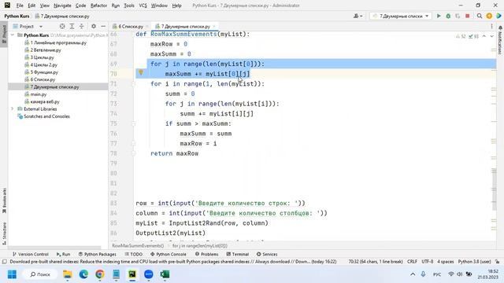Open the Refactor menu
Viewport: 504px width, 283px height.
[x=98, y=6]
